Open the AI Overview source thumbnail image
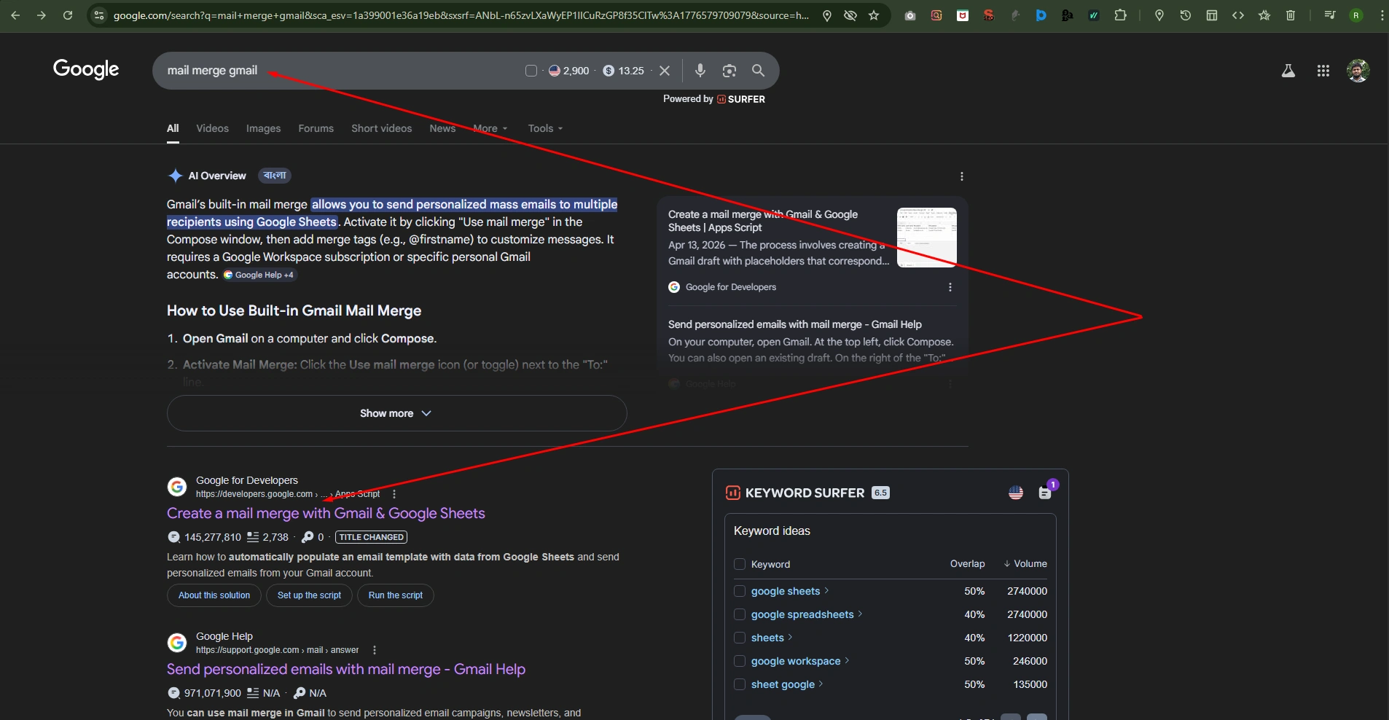 click(x=927, y=238)
